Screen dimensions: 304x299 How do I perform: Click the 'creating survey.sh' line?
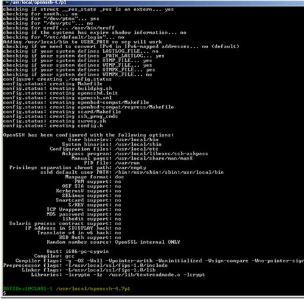(x=55, y=121)
